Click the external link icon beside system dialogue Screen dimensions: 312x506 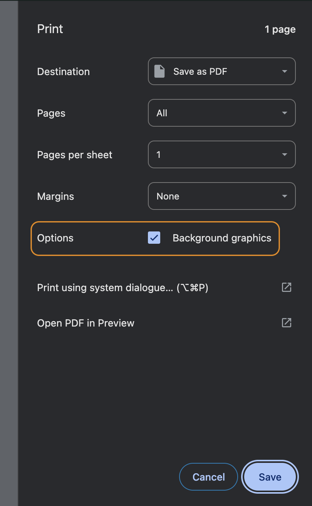(x=287, y=287)
